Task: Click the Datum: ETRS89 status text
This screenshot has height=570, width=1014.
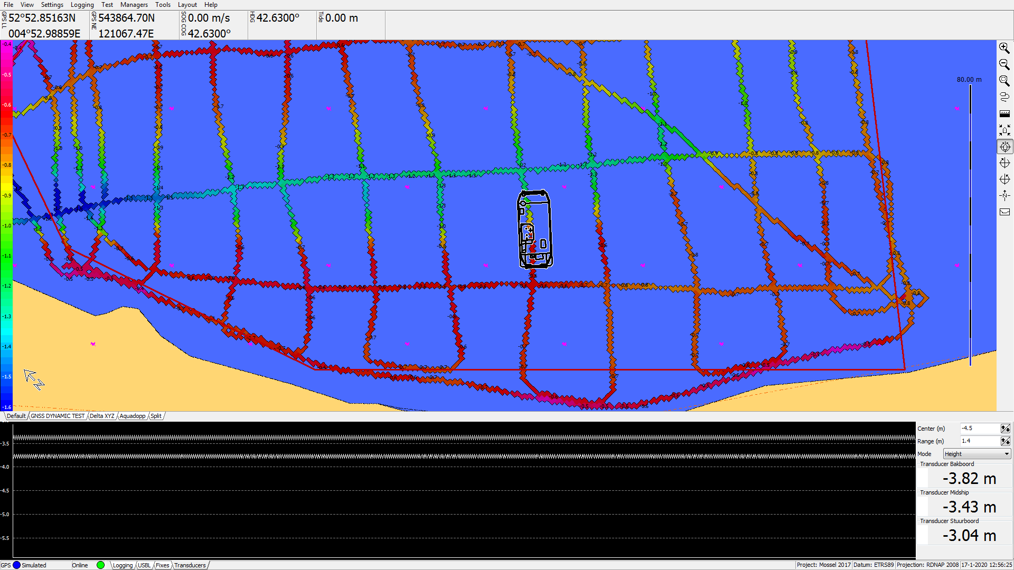Action: point(874,565)
